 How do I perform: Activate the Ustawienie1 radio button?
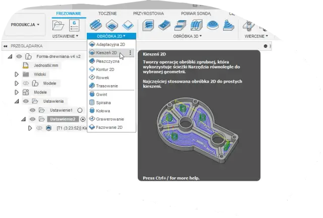point(80,110)
